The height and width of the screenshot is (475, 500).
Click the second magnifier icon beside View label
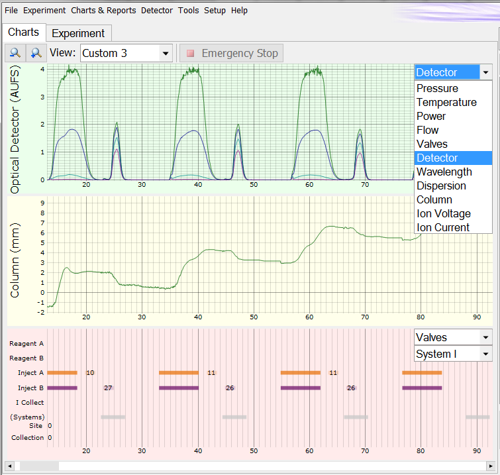(x=36, y=53)
